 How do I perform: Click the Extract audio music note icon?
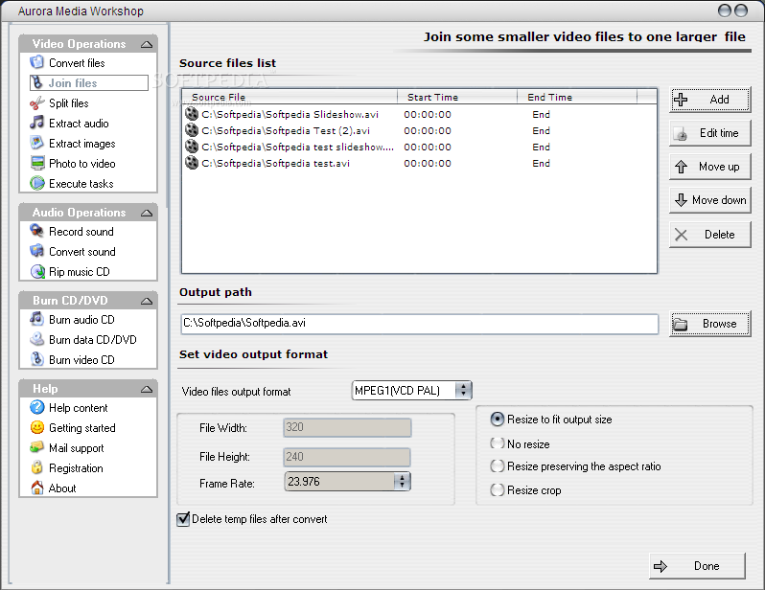[37, 123]
